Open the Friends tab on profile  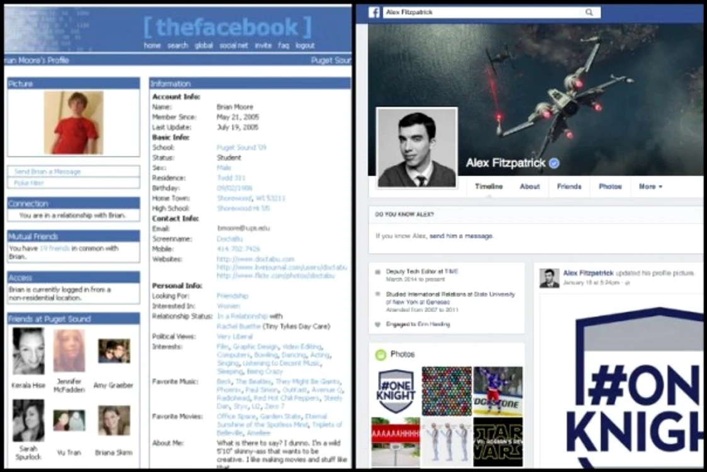[x=569, y=186]
